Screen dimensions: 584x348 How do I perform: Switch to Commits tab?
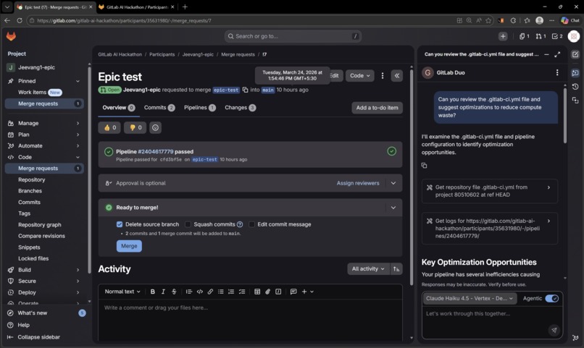tap(159, 108)
